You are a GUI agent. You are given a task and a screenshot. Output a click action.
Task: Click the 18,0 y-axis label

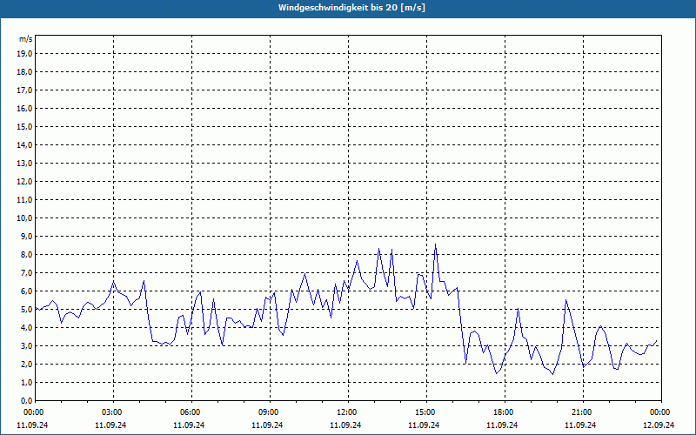pos(24,72)
